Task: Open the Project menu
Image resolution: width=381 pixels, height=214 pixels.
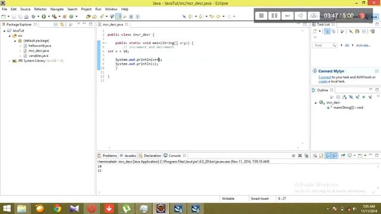Action: pos(86,10)
